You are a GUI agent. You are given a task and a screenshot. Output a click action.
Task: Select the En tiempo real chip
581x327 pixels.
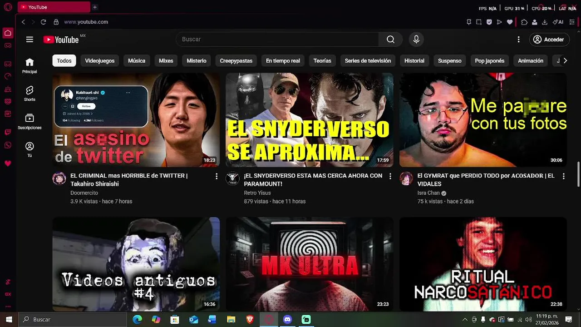tap(283, 60)
